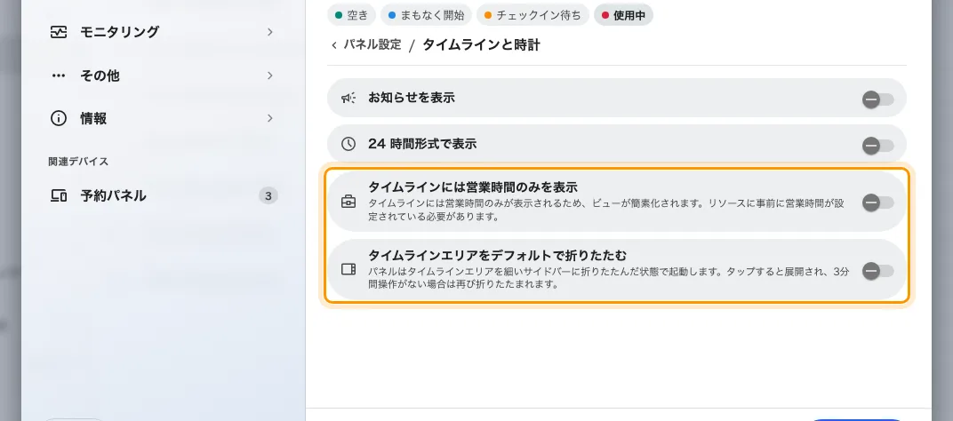The width and height of the screenshot is (953, 421).
Task: Click the description starting タイムラインには営業時間のみが表示されるため
Action: coord(606,210)
